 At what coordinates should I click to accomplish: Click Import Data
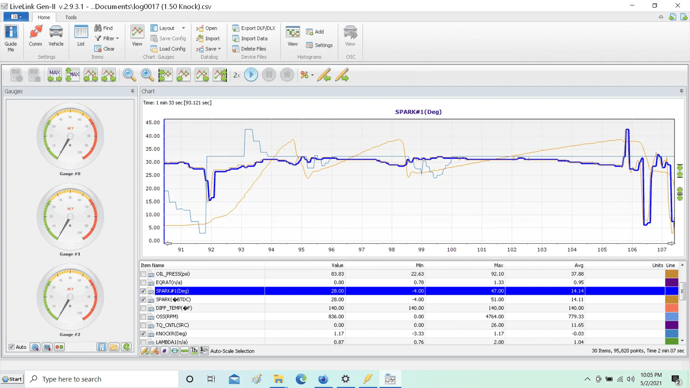pos(250,38)
